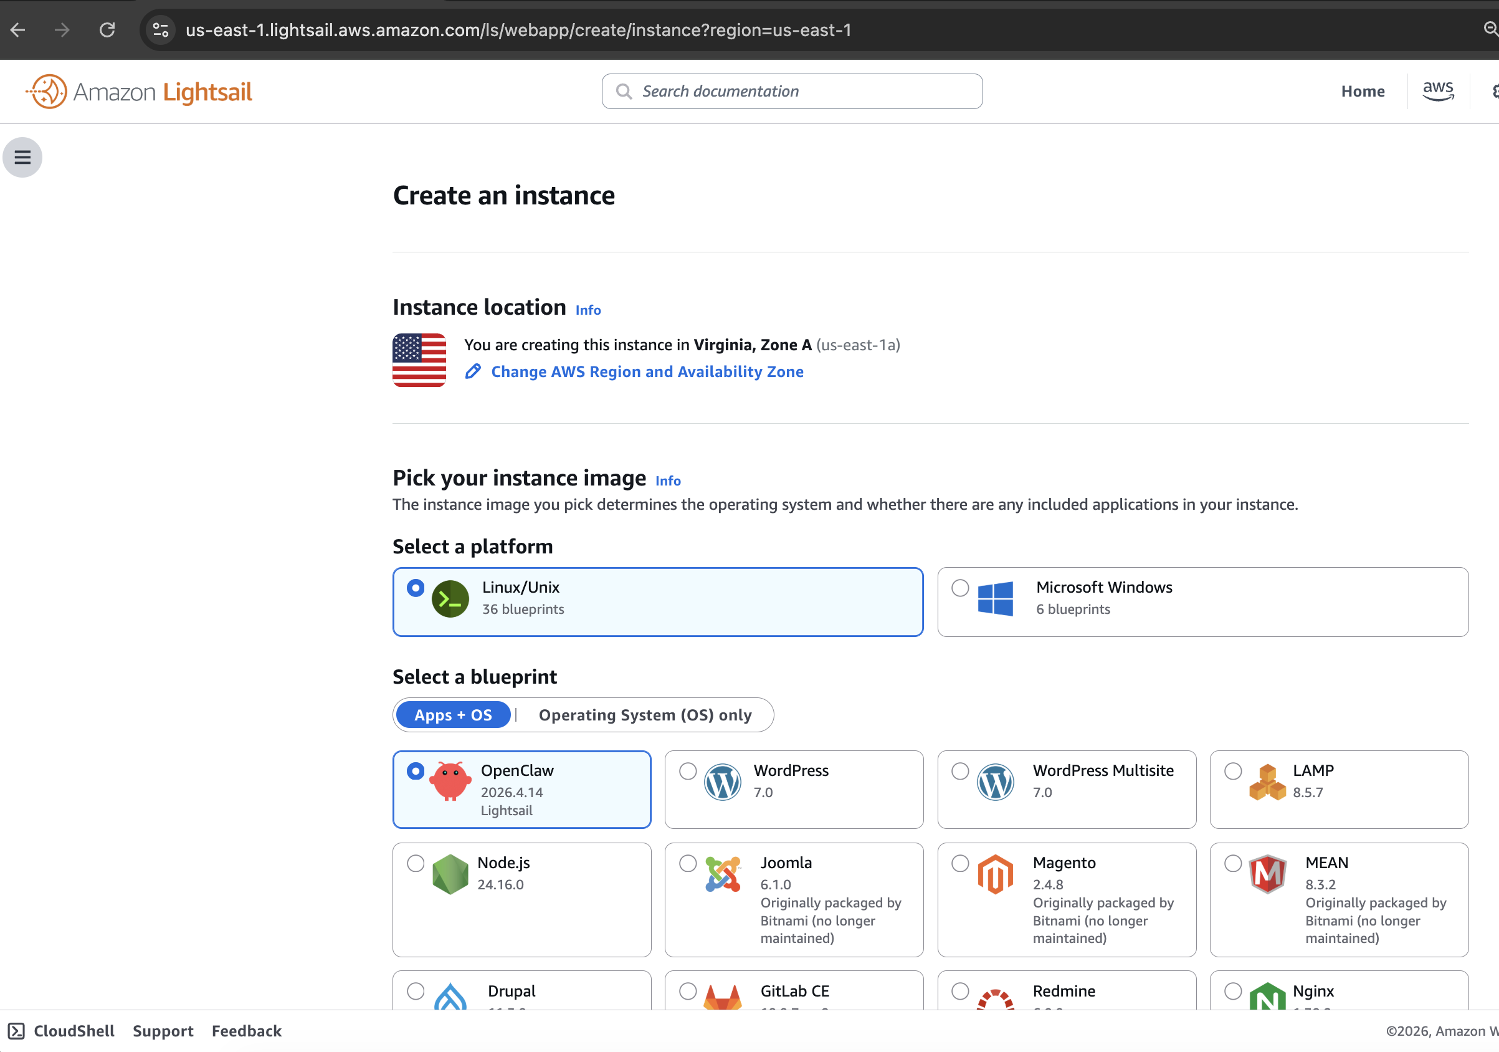Change AWS Region and Availability Zone
1499x1052 pixels.
(x=647, y=371)
